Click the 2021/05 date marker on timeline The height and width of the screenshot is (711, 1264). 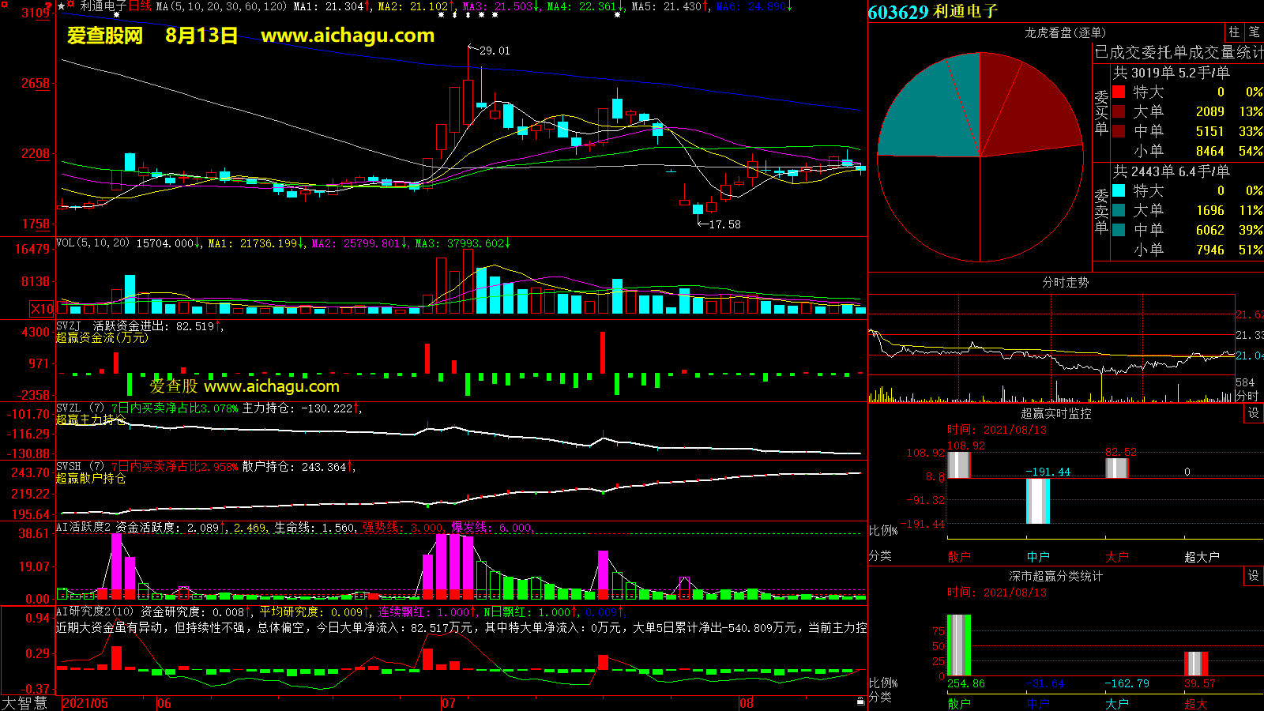tap(85, 703)
